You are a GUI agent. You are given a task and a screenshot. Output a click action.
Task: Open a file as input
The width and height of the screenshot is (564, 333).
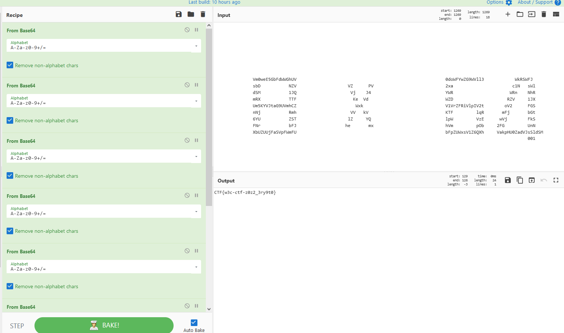click(532, 14)
